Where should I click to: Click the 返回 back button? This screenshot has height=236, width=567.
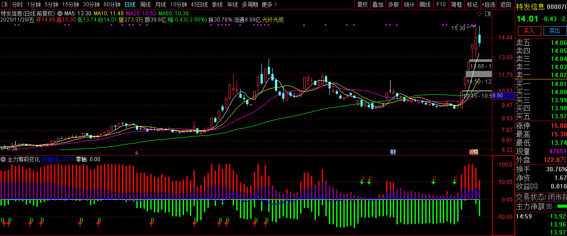pos(505,4)
